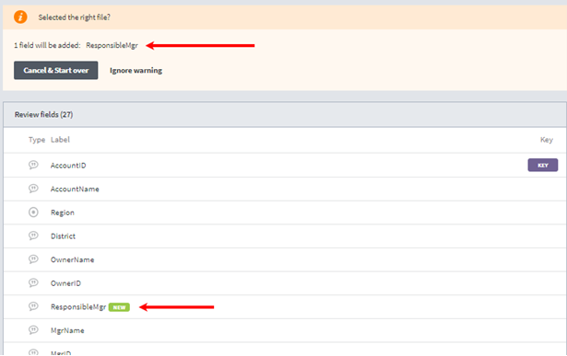The height and width of the screenshot is (356, 567).
Task: Click the Key column header
Action: [547, 140]
